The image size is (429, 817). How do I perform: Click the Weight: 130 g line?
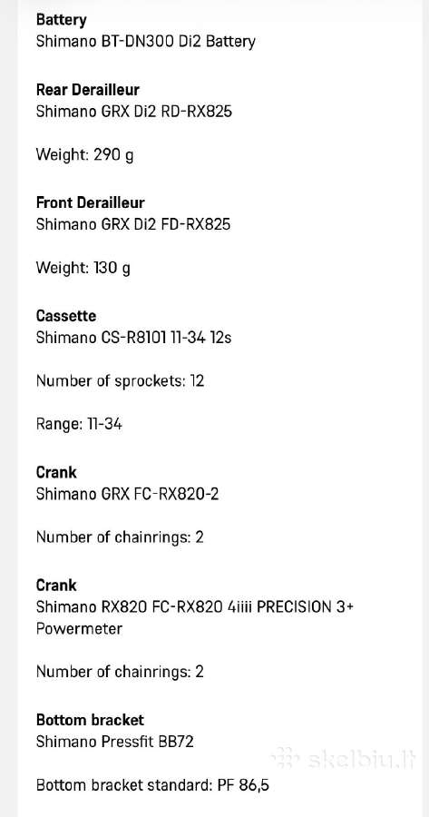pyautogui.click(x=83, y=268)
